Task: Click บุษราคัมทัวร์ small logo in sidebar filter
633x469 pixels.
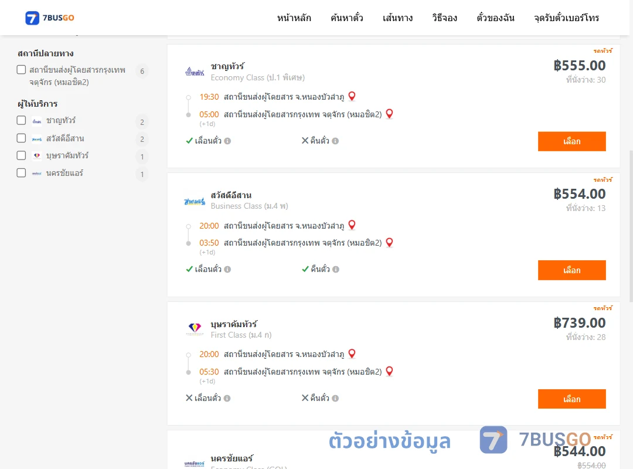Action: [37, 155]
